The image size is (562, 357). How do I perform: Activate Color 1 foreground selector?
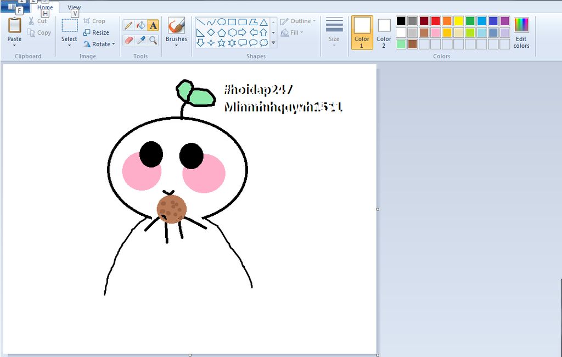[x=362, y=32]
